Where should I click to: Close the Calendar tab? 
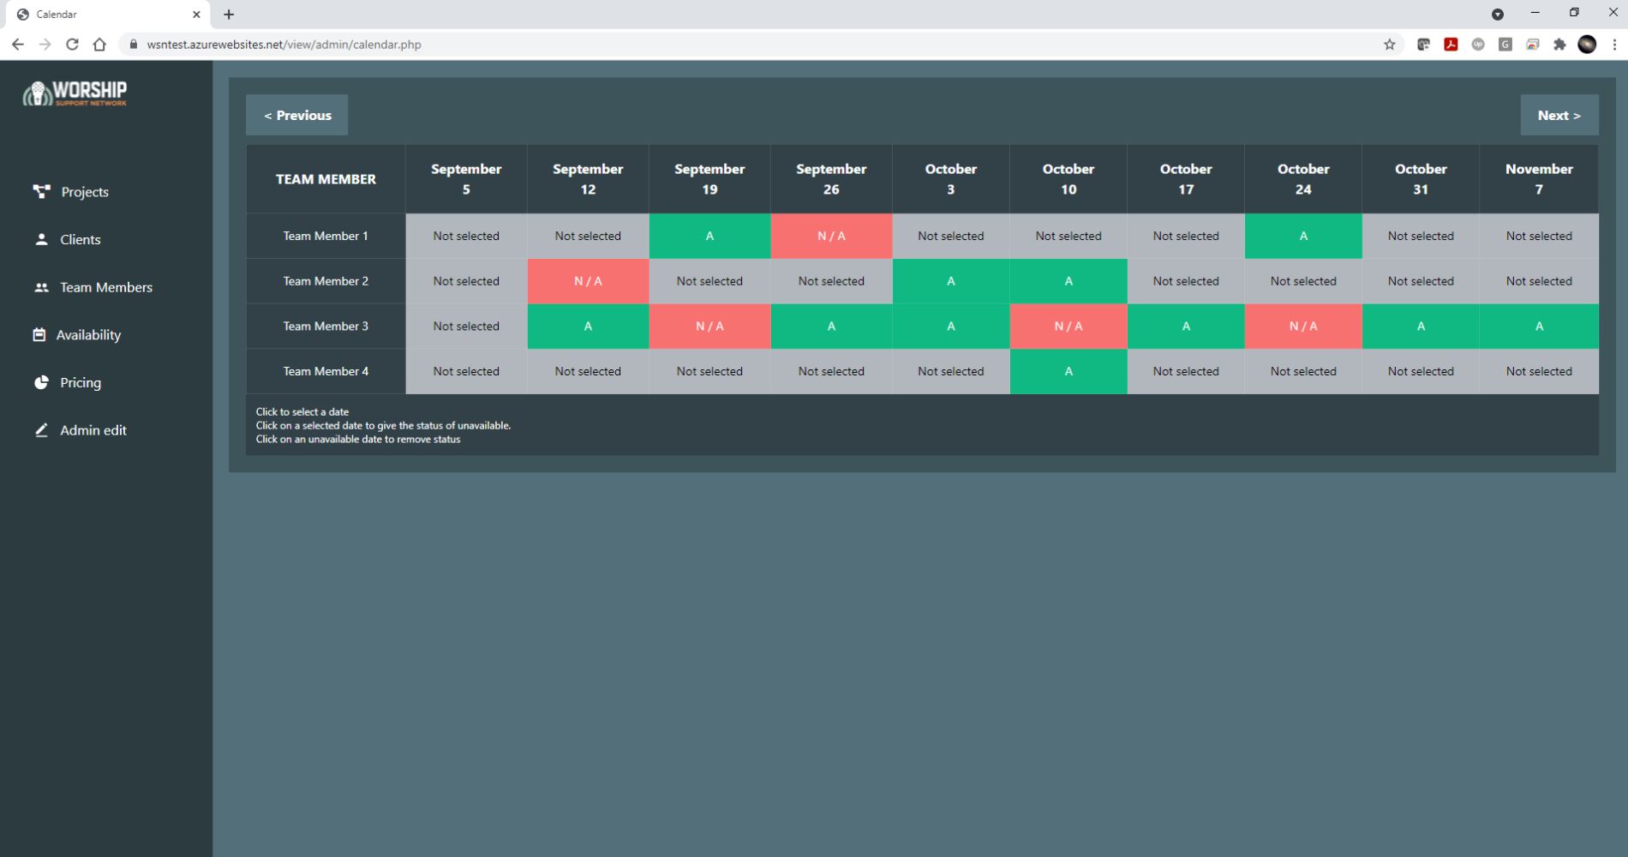(x=196, y=15)
